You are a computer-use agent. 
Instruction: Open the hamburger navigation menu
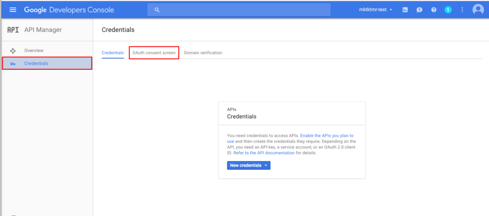point(13,10)
